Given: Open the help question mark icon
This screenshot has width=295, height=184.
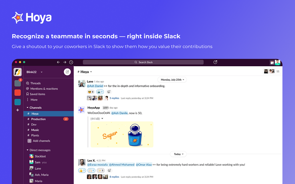Looking at the screenshot, I should (215, 62).
